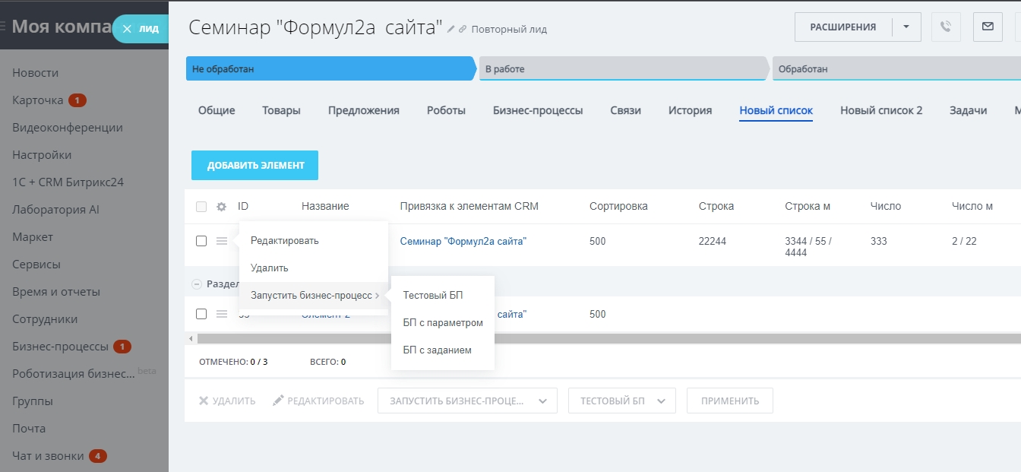Check the second row checkbox
This screenshot has width=1021, height=472.
tap(201, 314)
